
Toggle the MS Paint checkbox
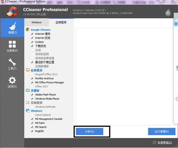click(x=32, y=123)
